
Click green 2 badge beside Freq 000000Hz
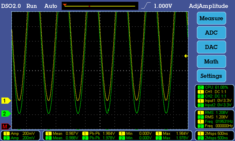[201, 126]
